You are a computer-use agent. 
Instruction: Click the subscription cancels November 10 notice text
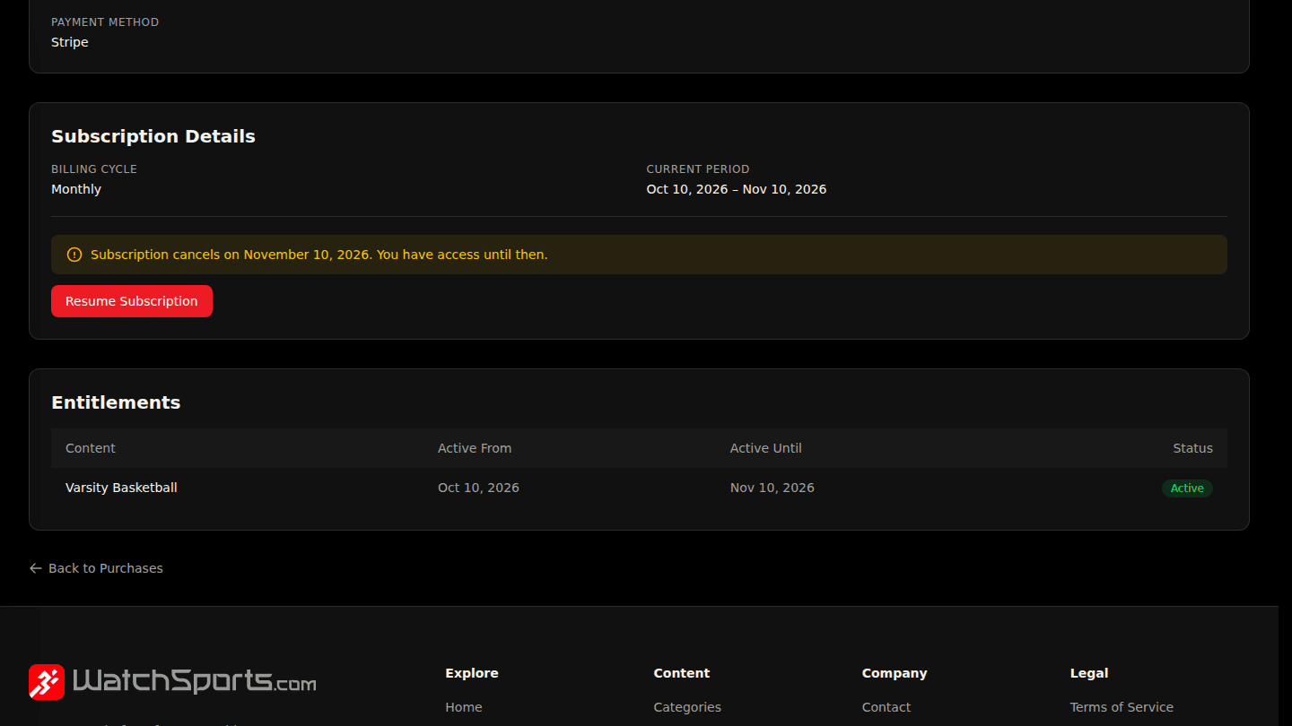coord(319,255)
